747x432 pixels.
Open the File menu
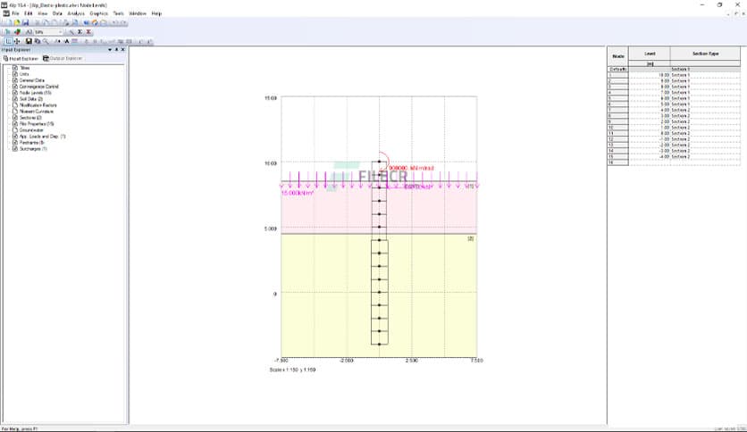coord(15,13)
